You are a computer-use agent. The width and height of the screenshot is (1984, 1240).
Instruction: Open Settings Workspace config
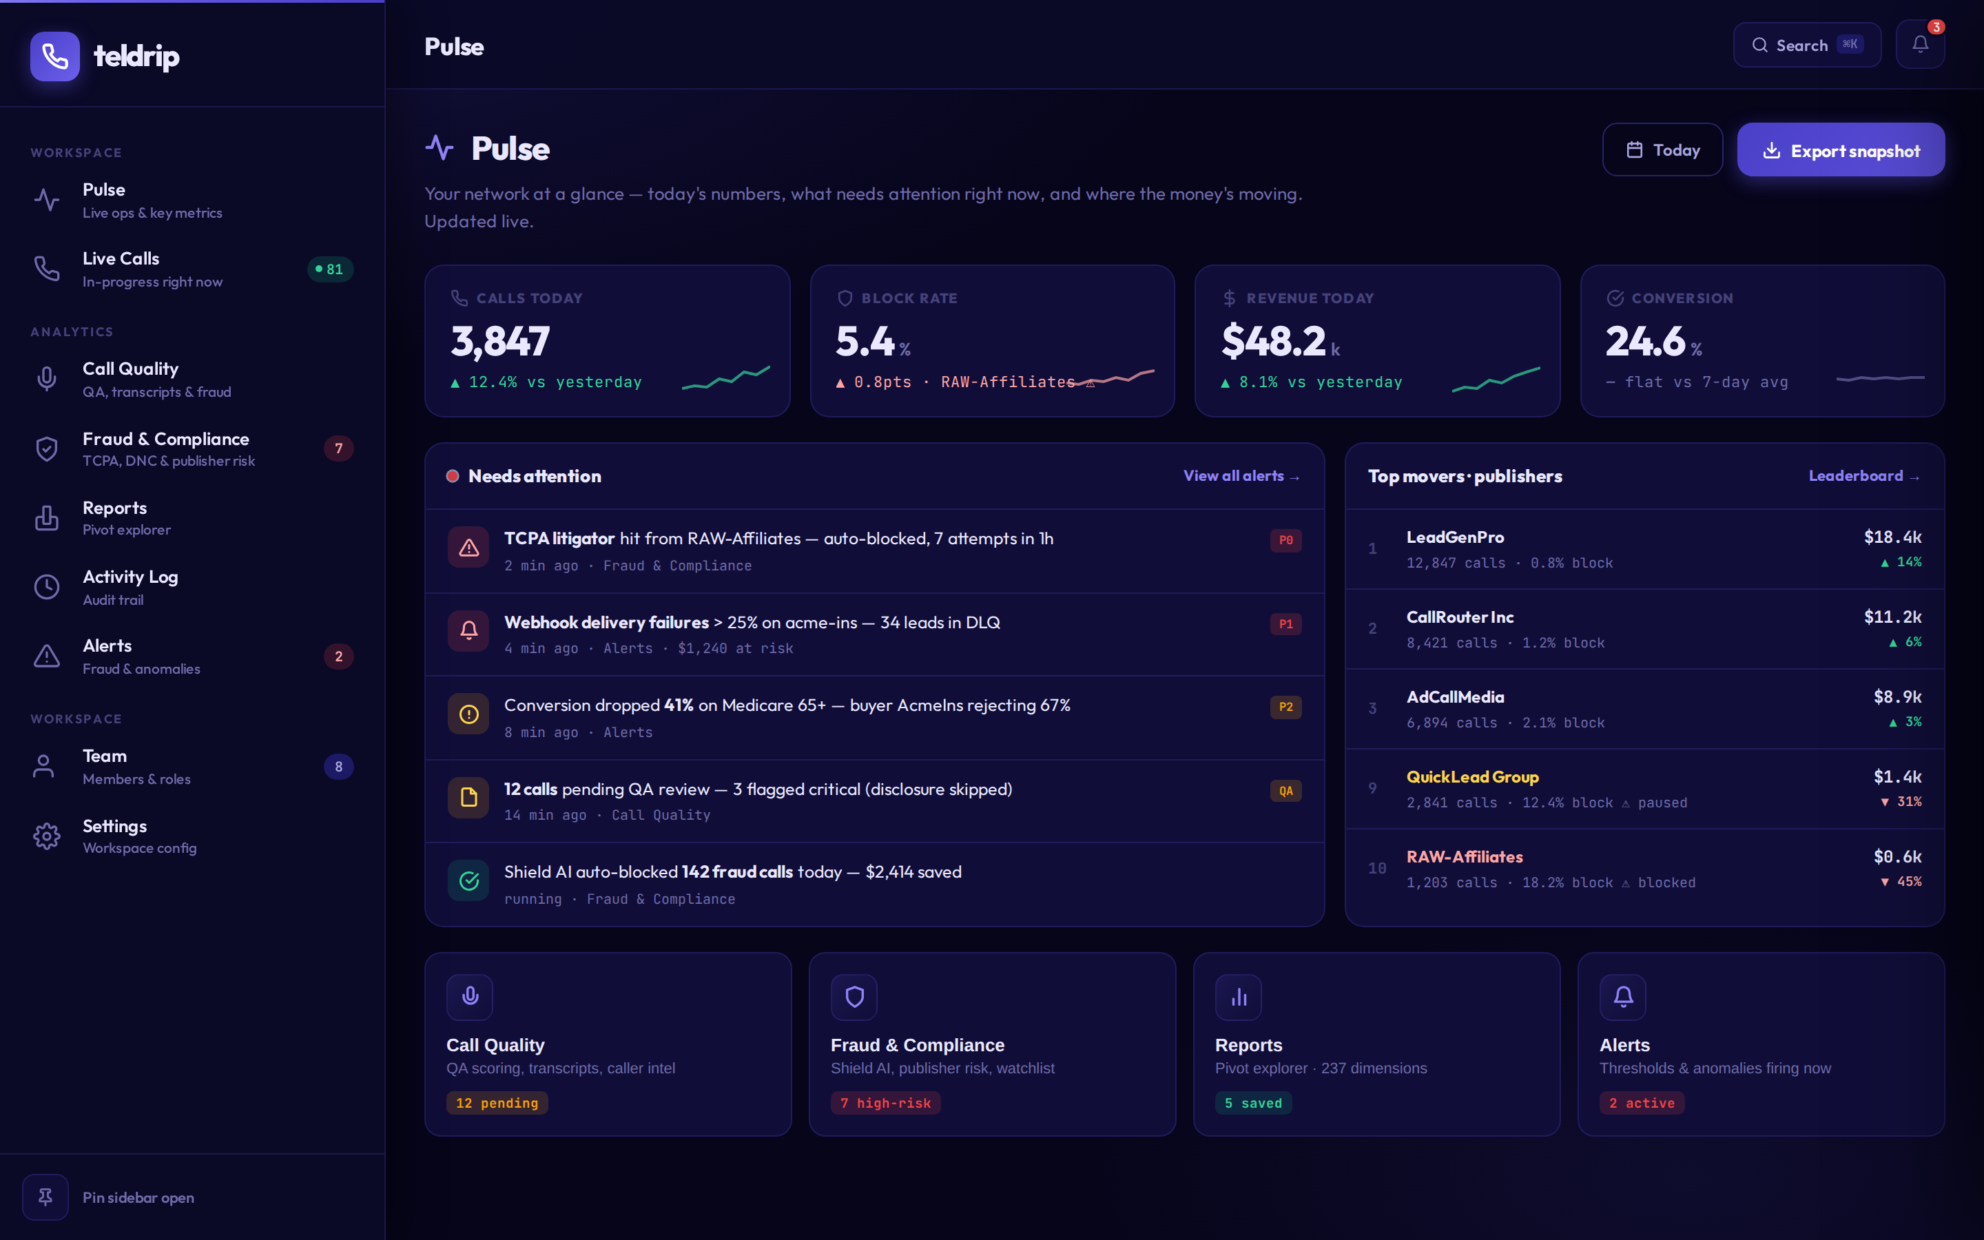coord(193,836)
